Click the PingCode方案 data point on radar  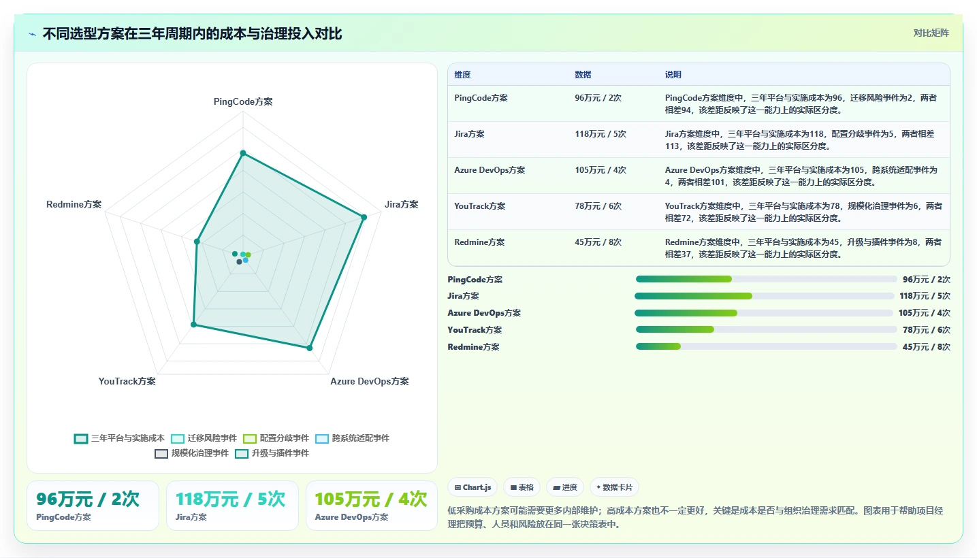click(243, 153)
